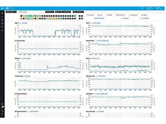Open the Dashboard from the sidebar
The image size is (166, 124).
(2, 13)
